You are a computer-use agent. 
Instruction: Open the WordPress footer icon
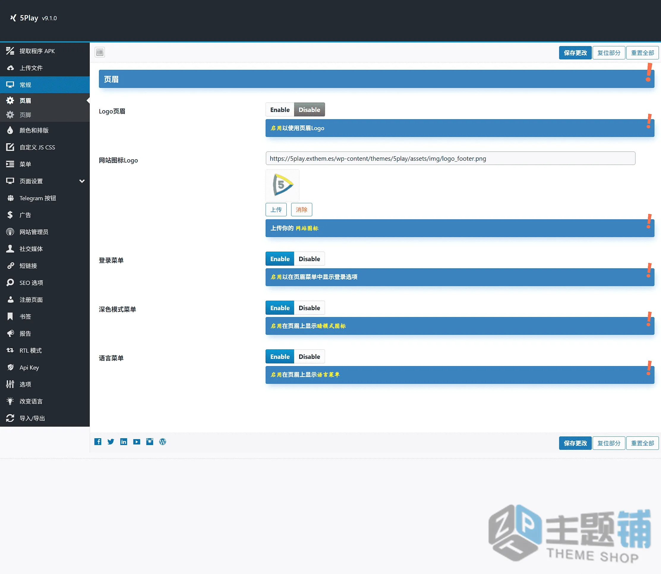[x=163, y=442]
